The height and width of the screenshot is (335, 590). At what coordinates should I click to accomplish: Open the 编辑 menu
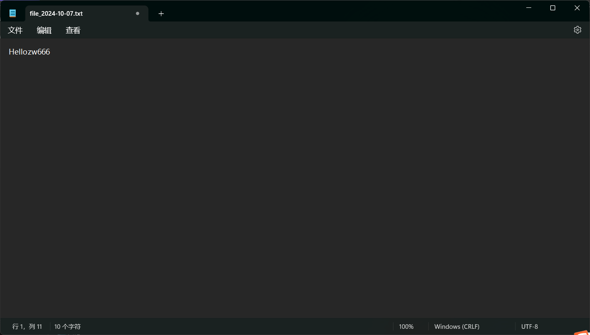tap(44, 30)
